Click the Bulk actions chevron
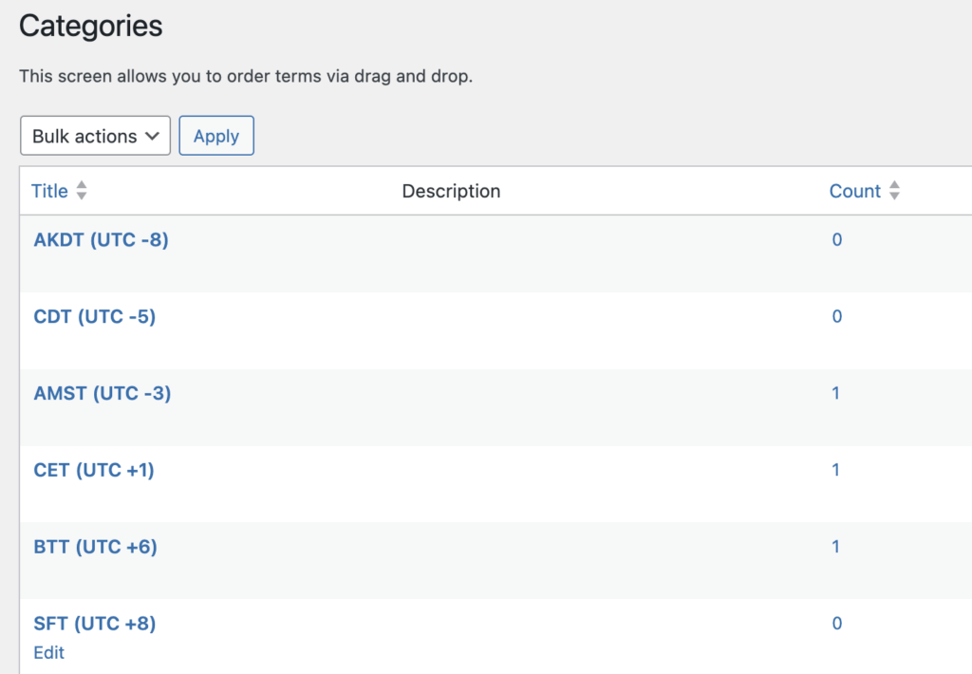972x674 pixels. [x=152, y=135]
